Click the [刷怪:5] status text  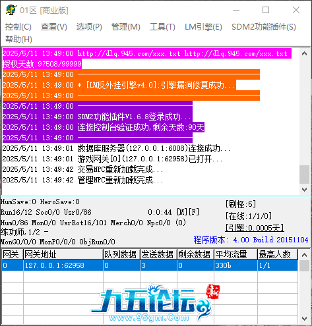click(241, 204)
